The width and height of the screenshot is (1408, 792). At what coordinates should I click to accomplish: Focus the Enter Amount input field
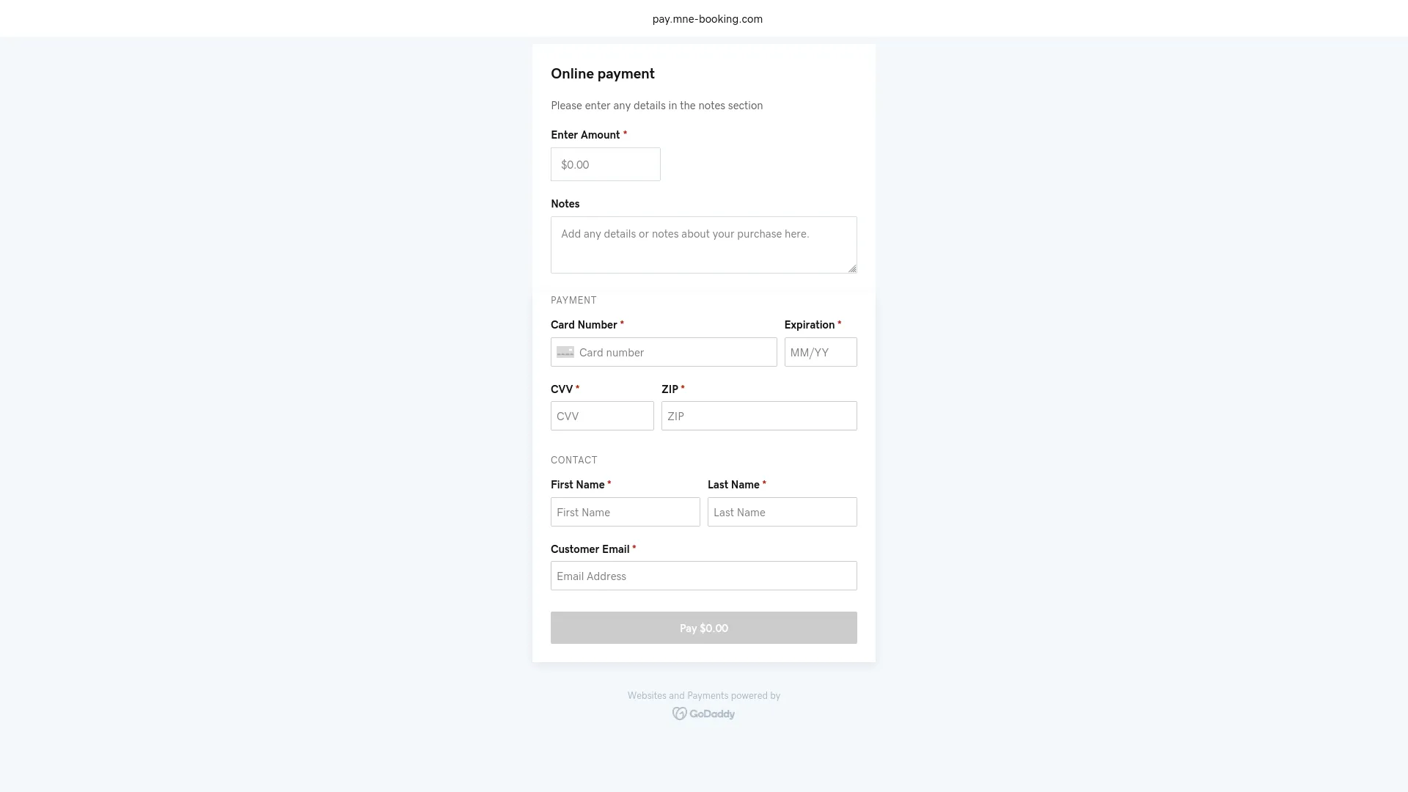(x=605, y=165)
